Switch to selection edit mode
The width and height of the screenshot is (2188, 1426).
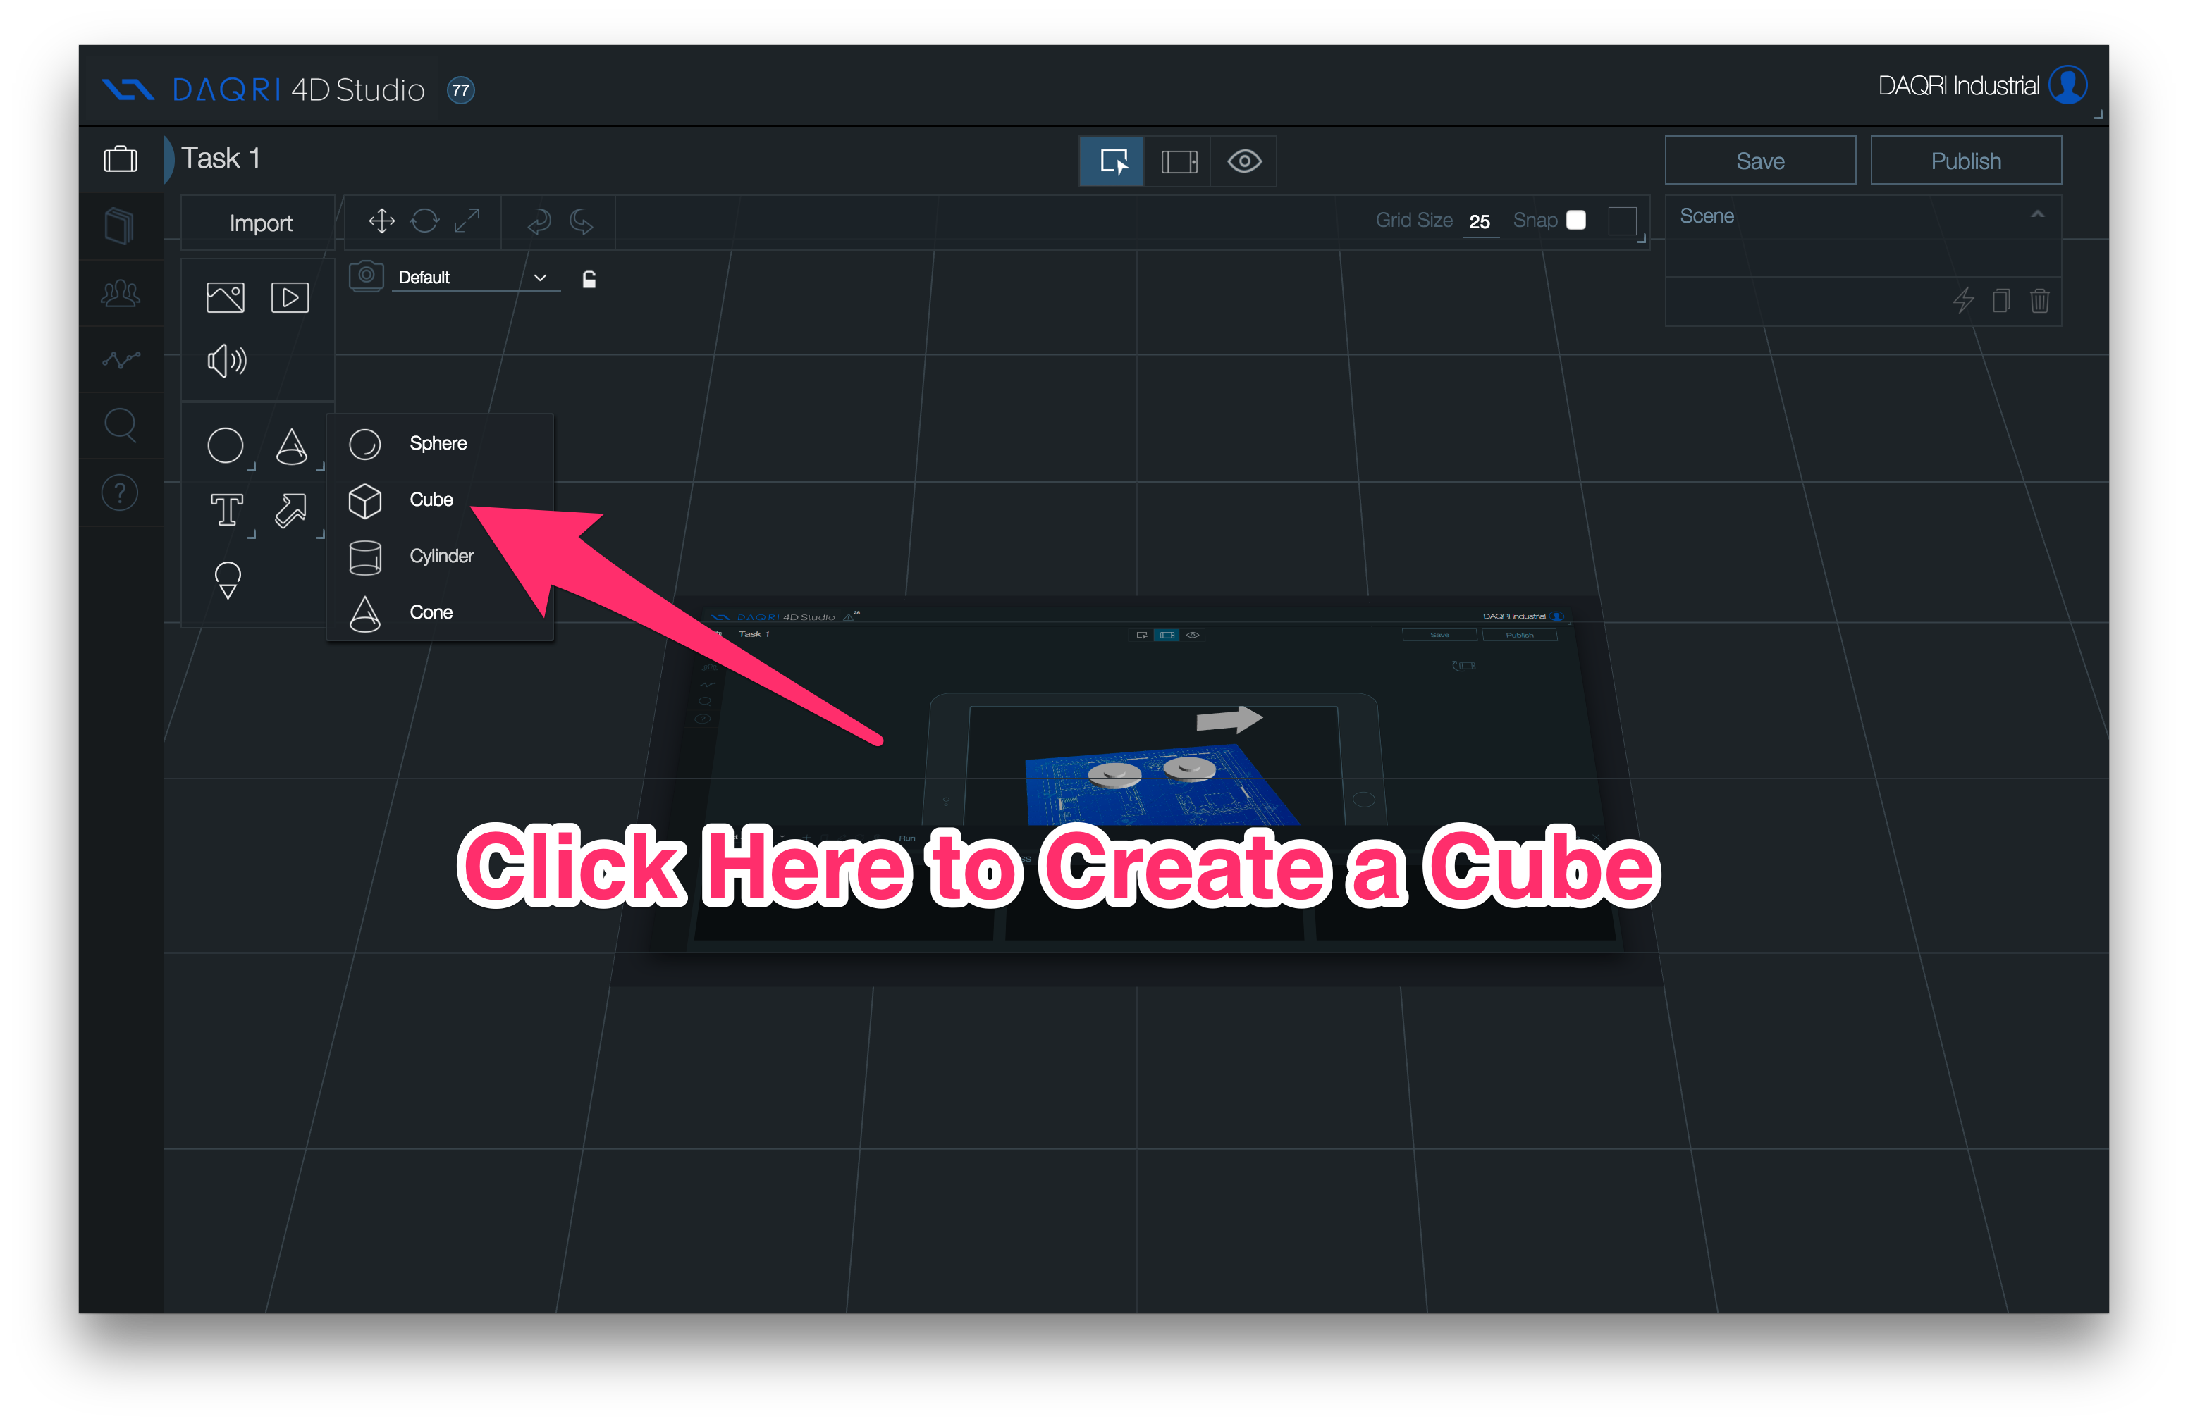1112,162
